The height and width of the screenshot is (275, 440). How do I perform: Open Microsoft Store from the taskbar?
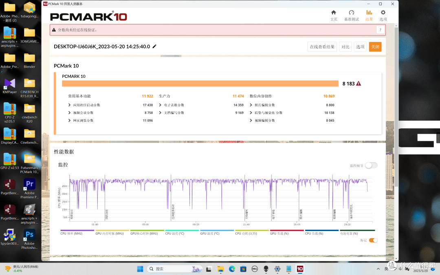click(243, 269)
